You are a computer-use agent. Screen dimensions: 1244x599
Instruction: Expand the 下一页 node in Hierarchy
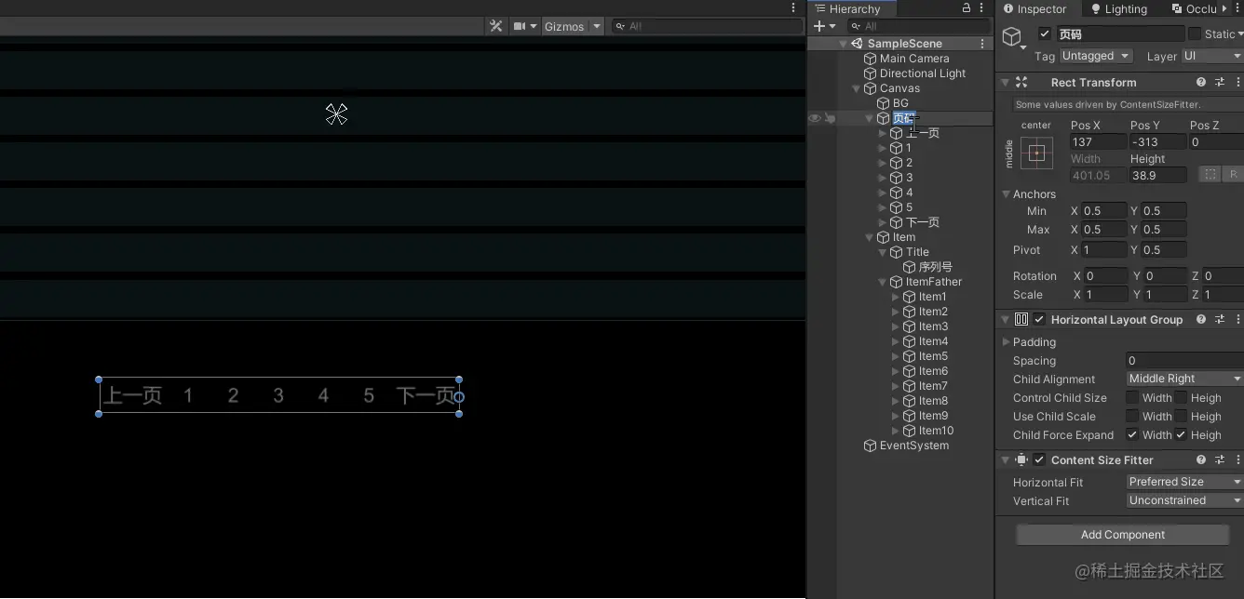point(883,222)
